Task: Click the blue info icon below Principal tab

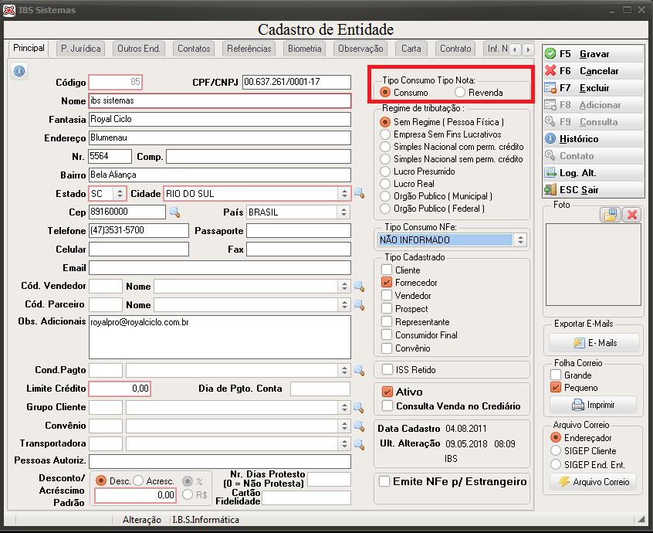Action: pos(19,71)
